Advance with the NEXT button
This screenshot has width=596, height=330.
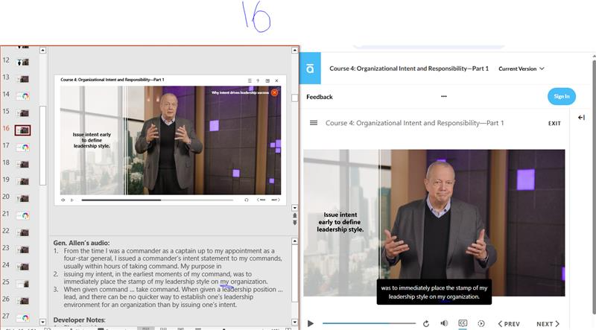point(548,324)
